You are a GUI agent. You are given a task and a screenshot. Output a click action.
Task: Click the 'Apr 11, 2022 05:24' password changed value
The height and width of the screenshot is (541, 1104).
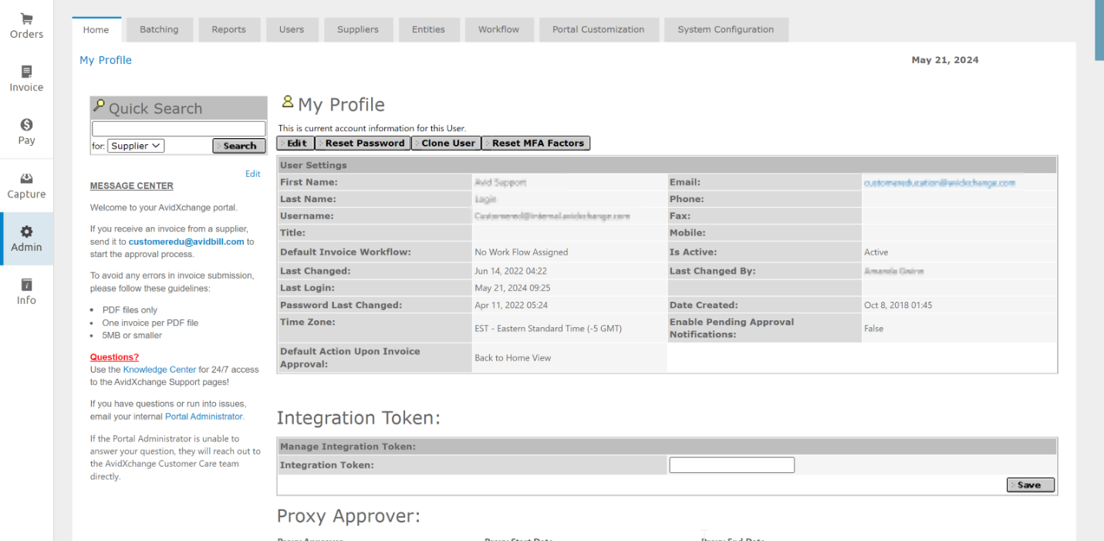[x=509, y=305]
